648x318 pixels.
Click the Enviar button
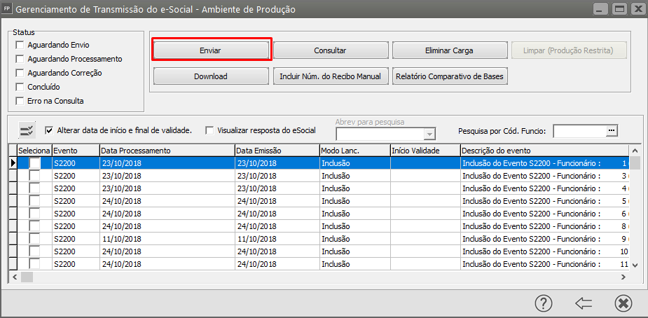click(211, 50)
